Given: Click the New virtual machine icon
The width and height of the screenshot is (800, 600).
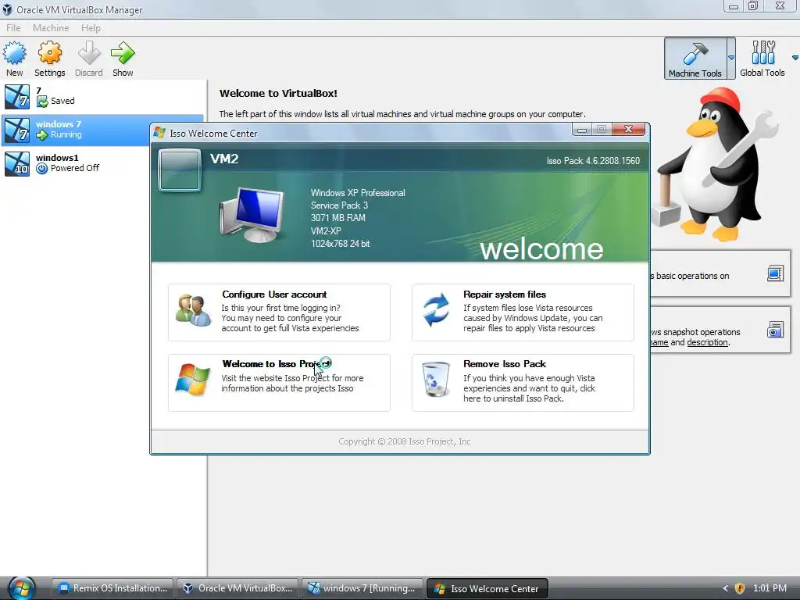Looking at the screenshot, I should coord(14,54).
